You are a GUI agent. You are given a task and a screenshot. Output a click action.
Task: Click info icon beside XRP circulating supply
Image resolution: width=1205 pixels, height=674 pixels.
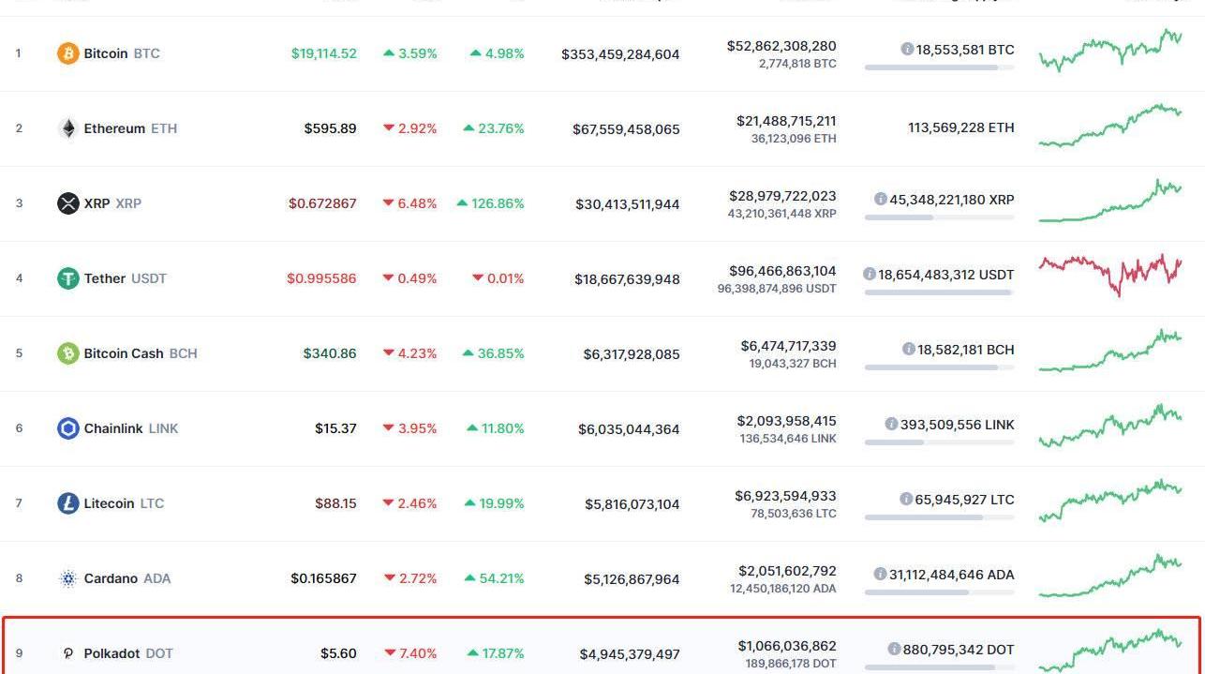point(880,199)
